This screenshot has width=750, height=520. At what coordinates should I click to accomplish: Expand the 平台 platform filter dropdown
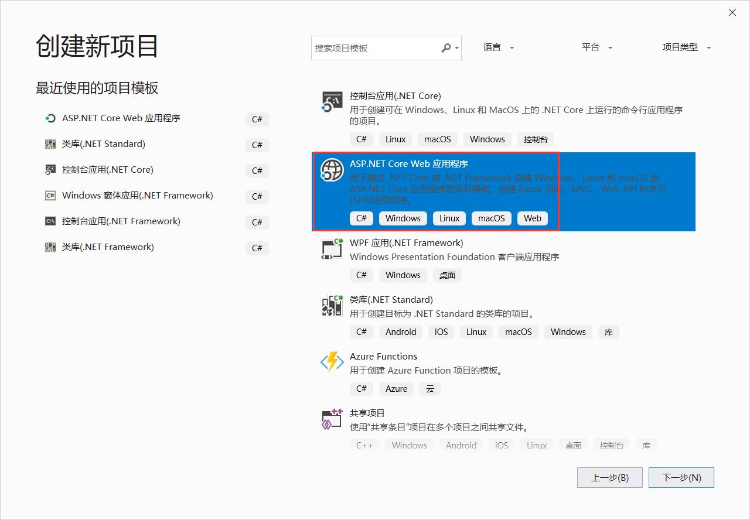click(597, 47)
